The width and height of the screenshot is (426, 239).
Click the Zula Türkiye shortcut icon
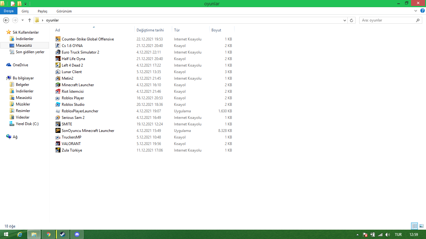pyautogui.click(x=58, y=150)
